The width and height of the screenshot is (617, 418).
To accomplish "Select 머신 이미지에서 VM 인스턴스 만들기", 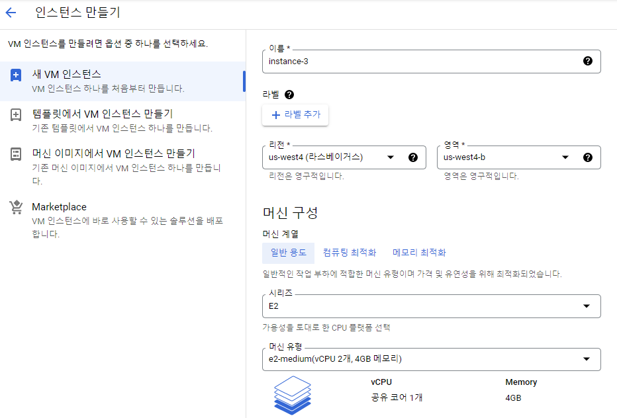I will [x=122, y=166].
